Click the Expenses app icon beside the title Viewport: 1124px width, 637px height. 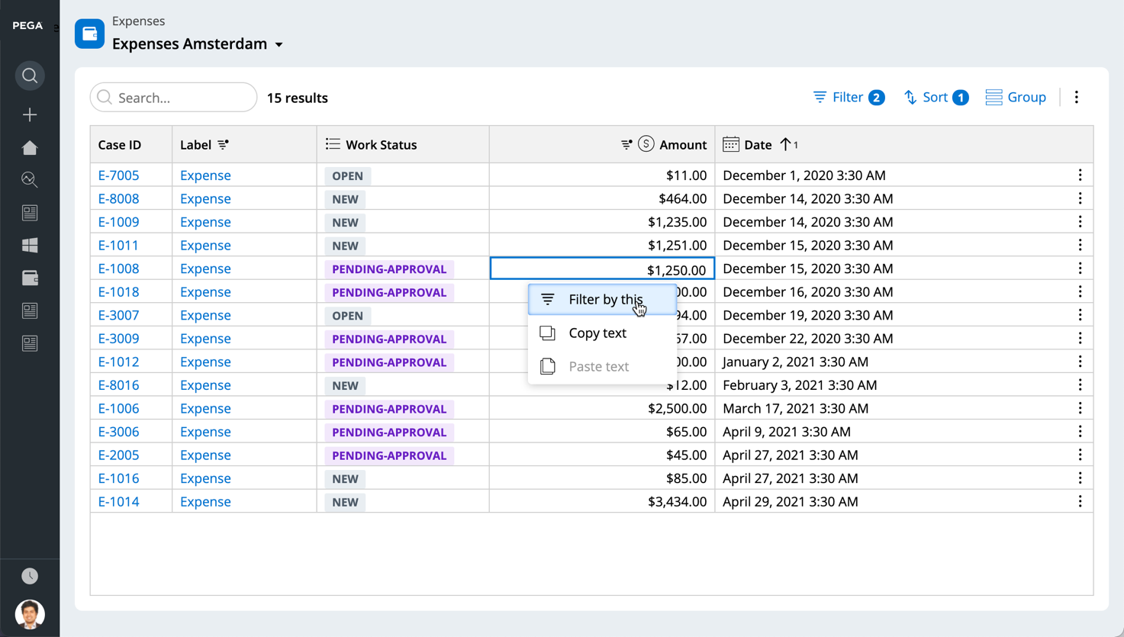point(89,34)
